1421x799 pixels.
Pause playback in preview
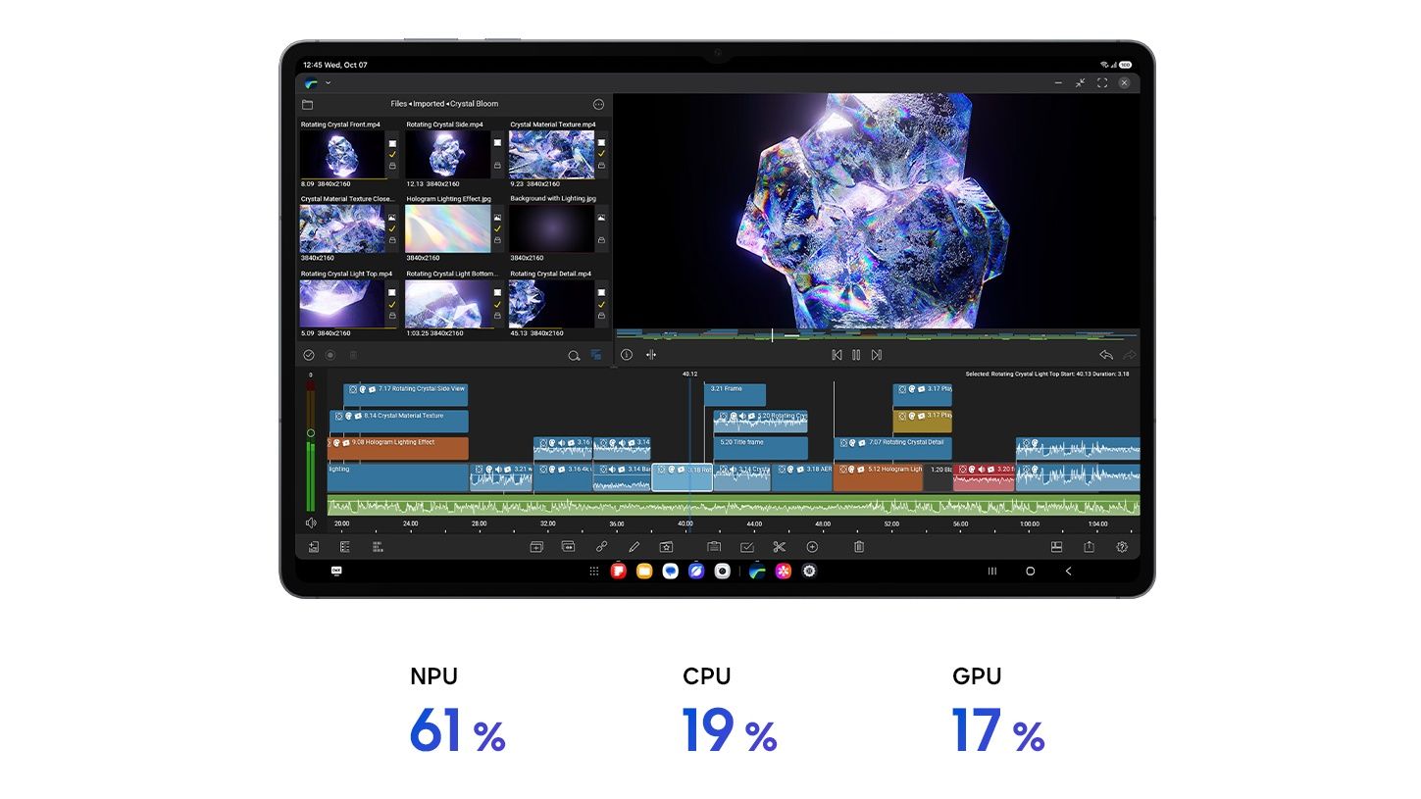pos(856,355)
